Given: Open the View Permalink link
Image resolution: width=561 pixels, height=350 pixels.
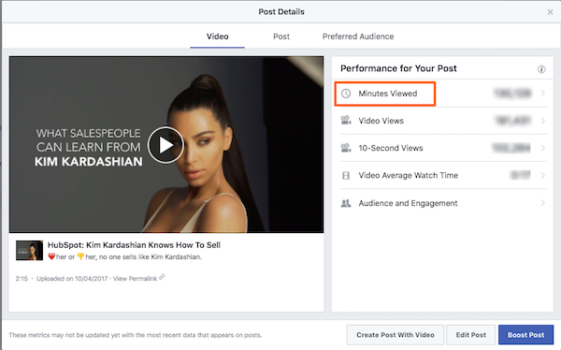Looking at the screenshot, I should point(135,279).
